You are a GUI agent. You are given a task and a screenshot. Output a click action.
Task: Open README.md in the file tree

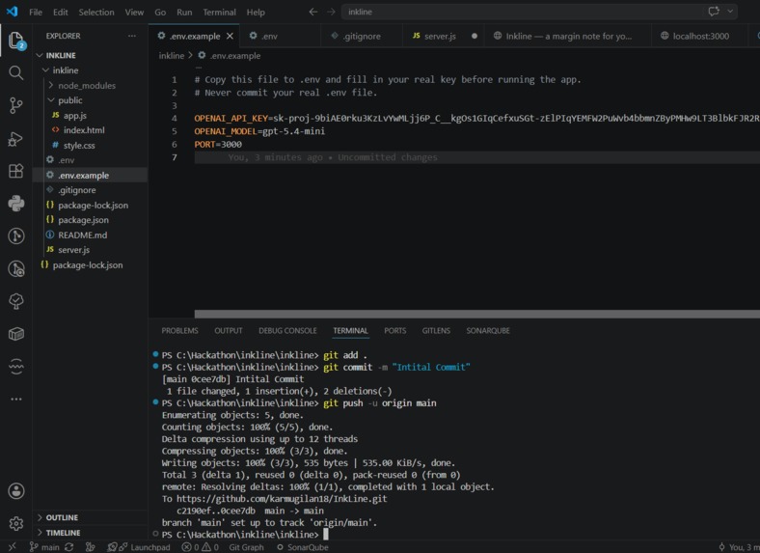pos(82,235)
